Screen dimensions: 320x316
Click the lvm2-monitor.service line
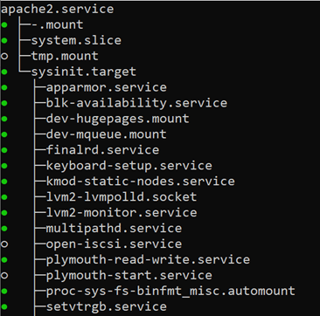click(122, 213)
